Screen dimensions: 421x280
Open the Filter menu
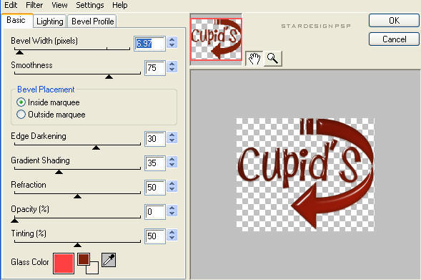point(34,5)
